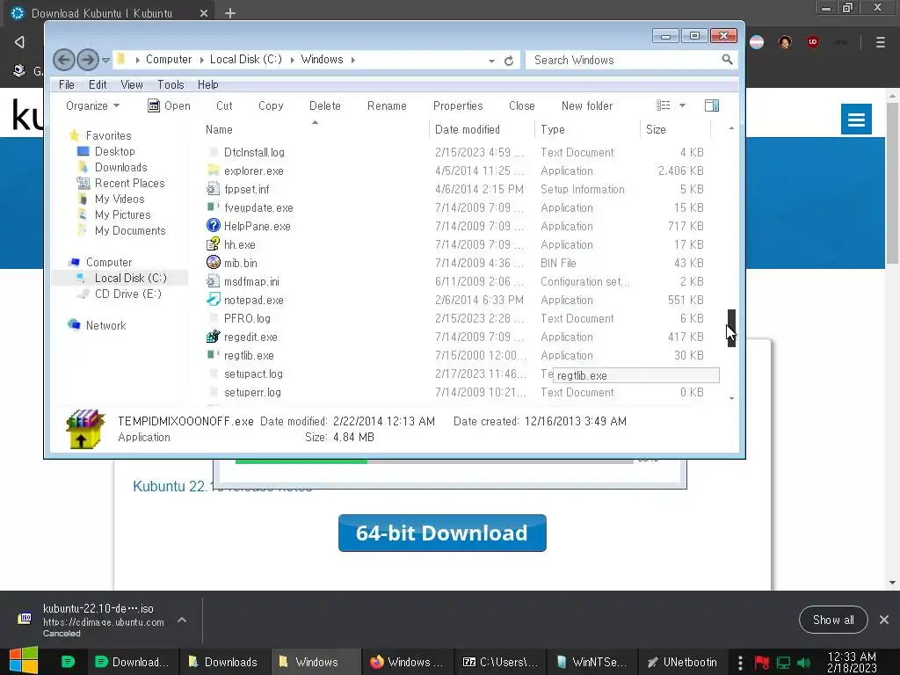This screenshot has width=900, height=675.
Task: Select the fppset.inf file icon
Action: click(213, 189)
